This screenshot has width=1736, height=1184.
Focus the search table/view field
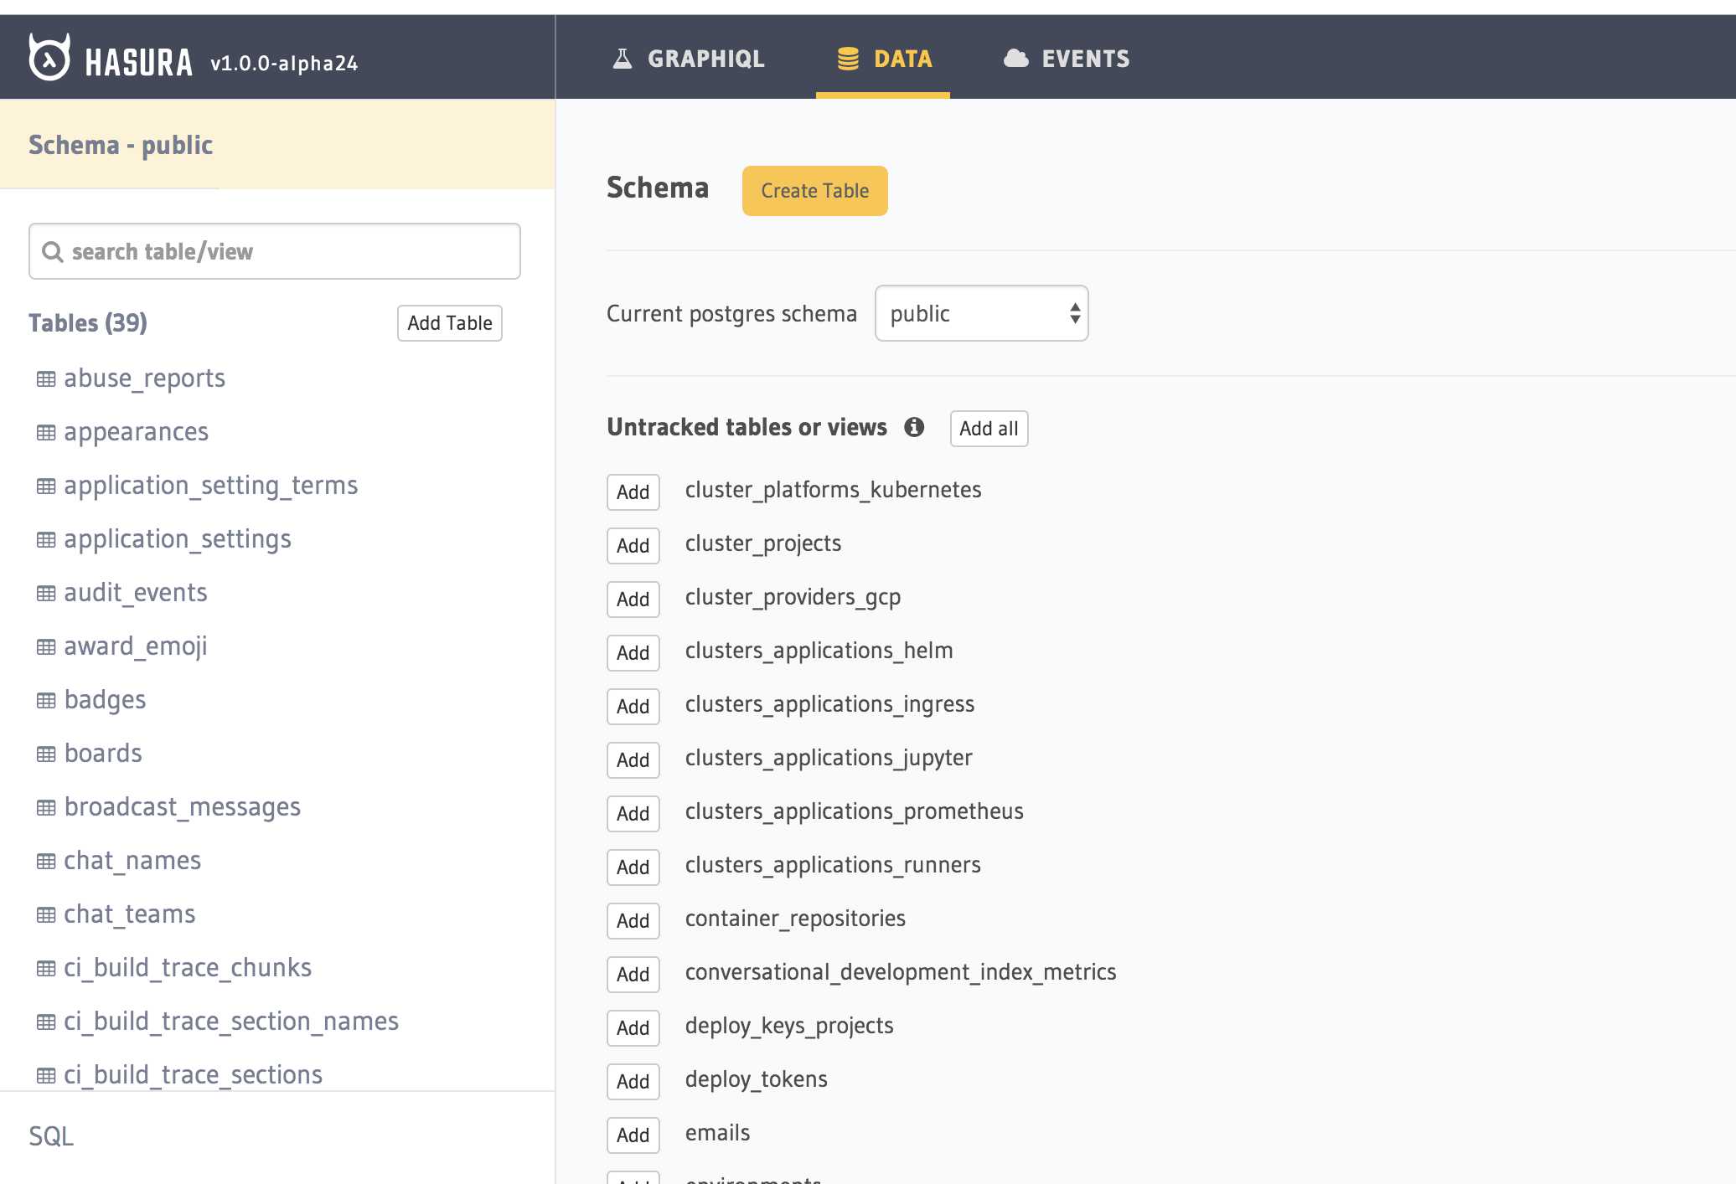coord(275,251)
